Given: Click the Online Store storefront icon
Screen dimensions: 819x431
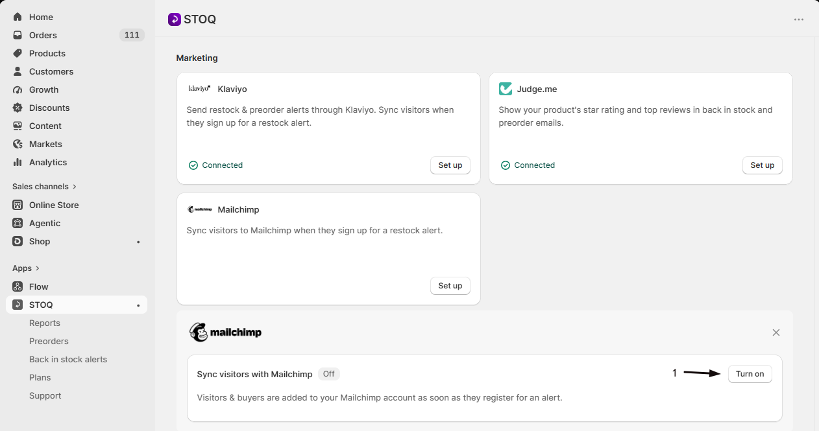Looking at the screenshot, I should pos(18,205).
